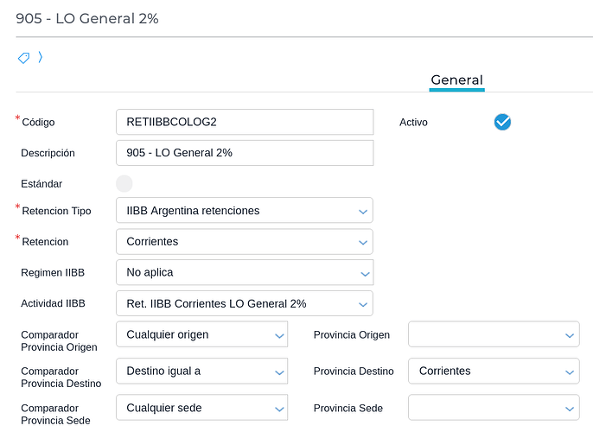Open the Retencion dropdown showing Corrientes
The image size is (593, 432).
coord(244,242)
